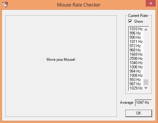This screenshot has width=158, height=123.
Task: Click the rate list scroll up arrow
Action: 146,30
